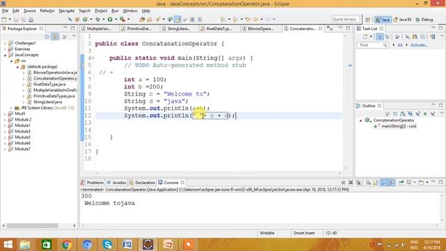Open the Refactor menu
This screenshot has height=251, width=446.
pyautogui.click(x=47, y=11)
